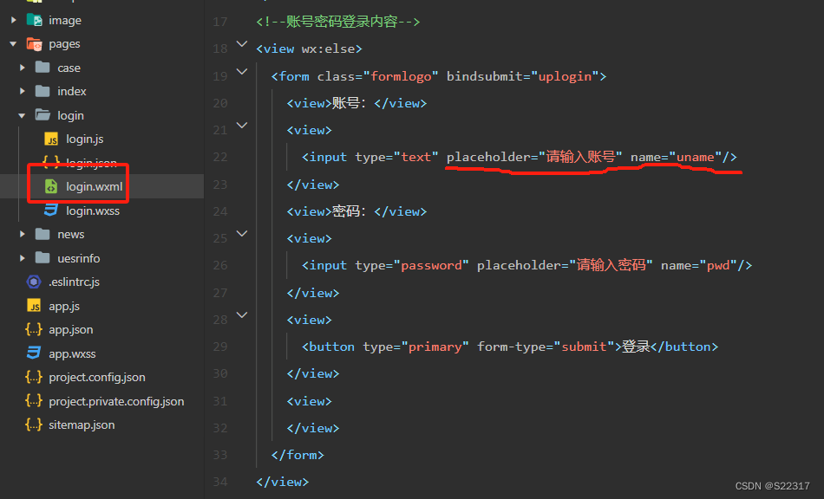824x499 pixels.
Task: Click the app.js JS file icon
Action: 34,306
